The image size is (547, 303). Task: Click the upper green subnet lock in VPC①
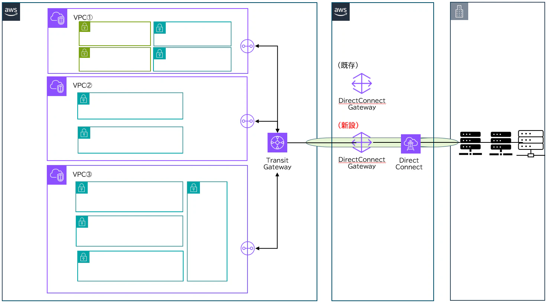pos(85,27)
